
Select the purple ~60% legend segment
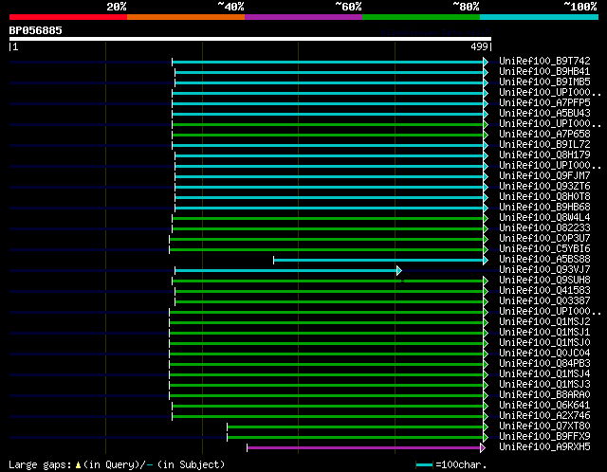point(303,16)
